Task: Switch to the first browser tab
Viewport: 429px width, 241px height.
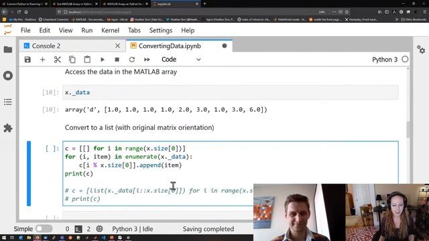Action: [24, 4]
